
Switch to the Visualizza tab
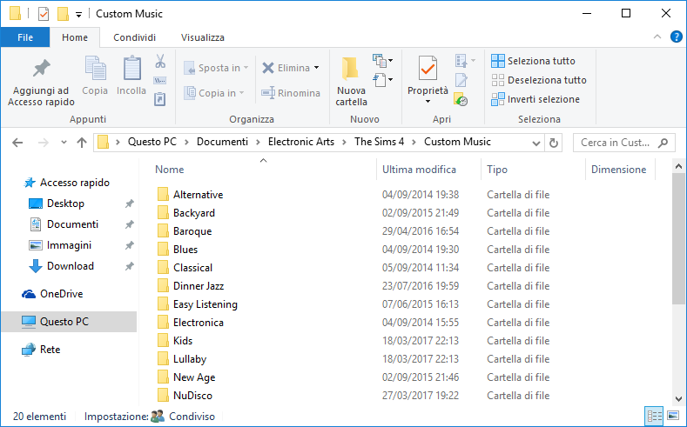click(203, 37)
